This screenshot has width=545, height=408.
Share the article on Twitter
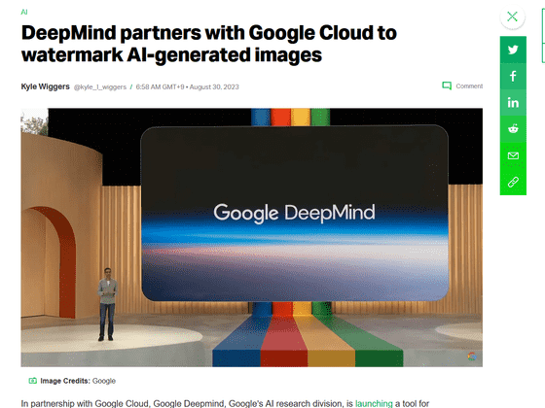click(513, 50)
